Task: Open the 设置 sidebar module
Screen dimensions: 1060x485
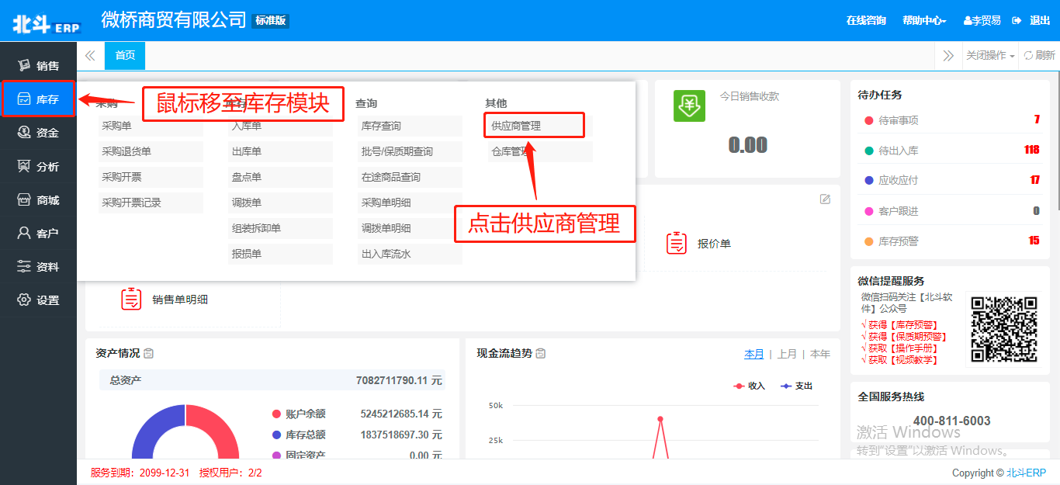Action: [x=38, y=300]
